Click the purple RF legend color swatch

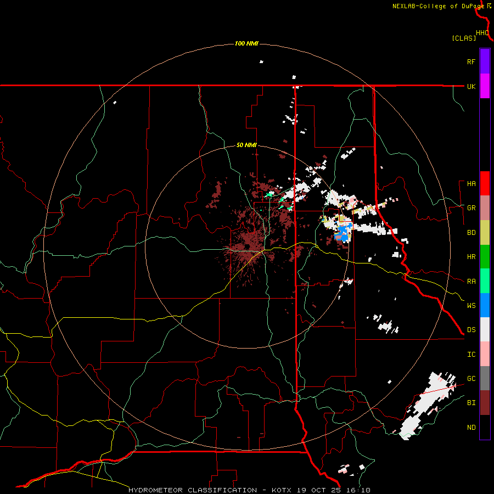coord(485,61)
